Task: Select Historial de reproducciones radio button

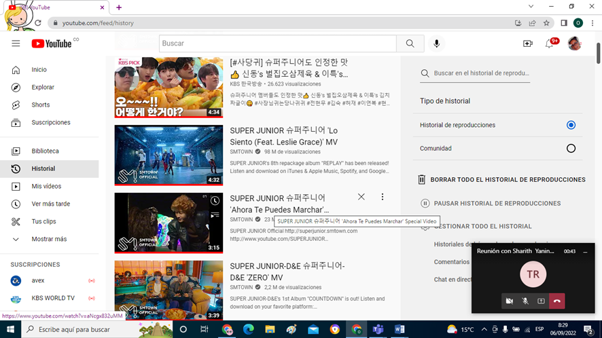Action: coord(571,125)
